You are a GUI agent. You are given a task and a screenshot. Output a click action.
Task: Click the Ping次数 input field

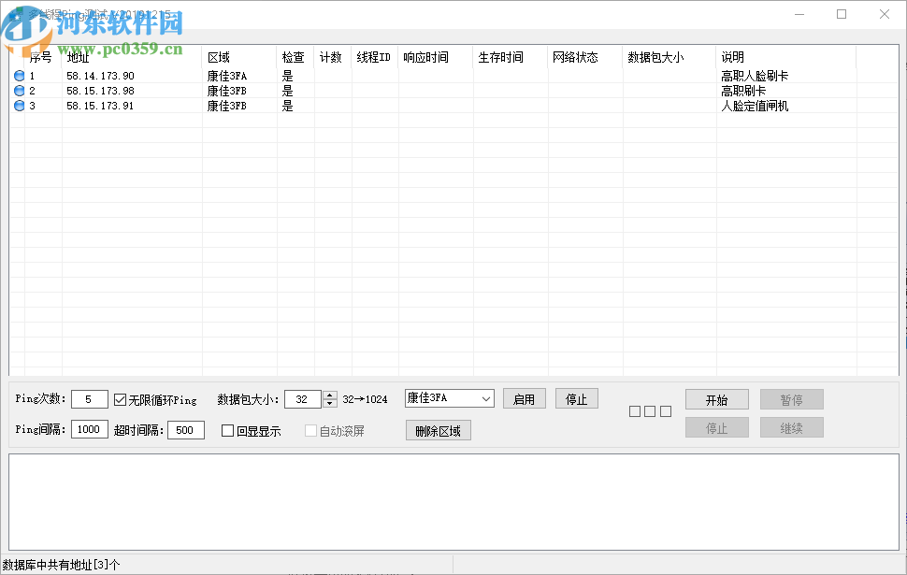pos(89,397)
